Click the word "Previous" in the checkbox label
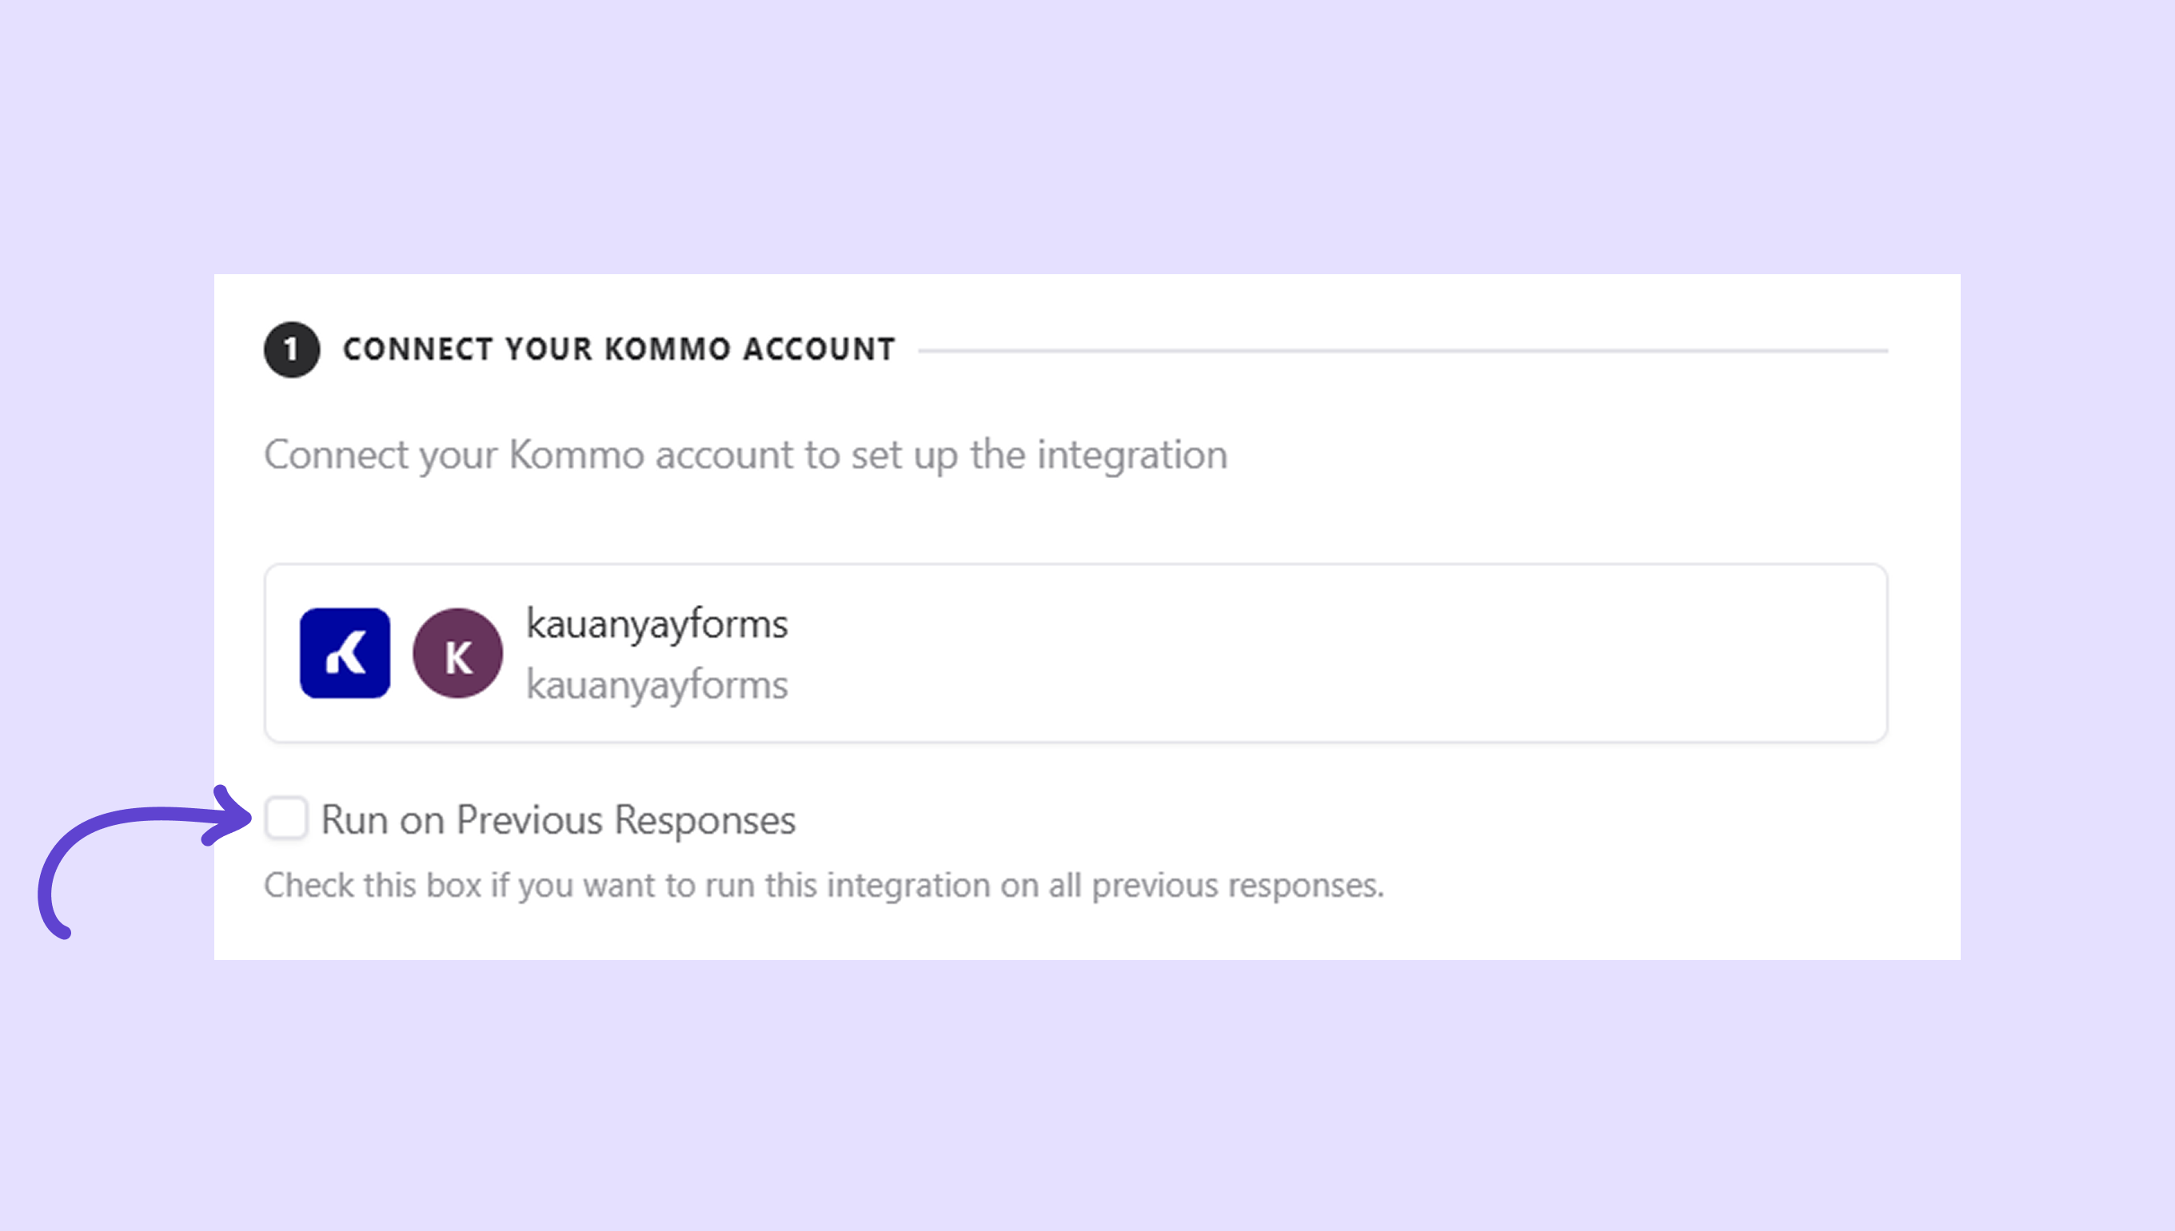Image resolution: width=2175 pixels, height=1231 pixels. (x=529, y=820)
